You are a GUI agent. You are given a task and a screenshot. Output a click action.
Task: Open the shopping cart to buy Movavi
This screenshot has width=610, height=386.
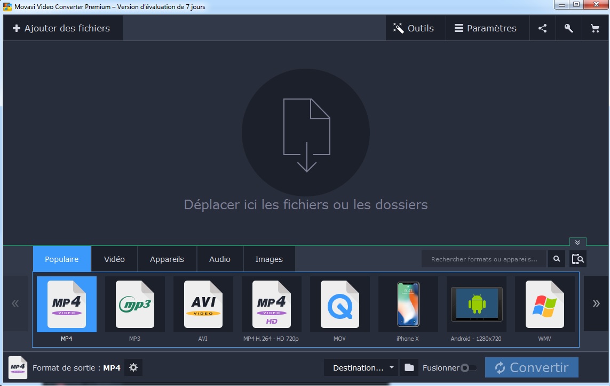click(595, 28)
